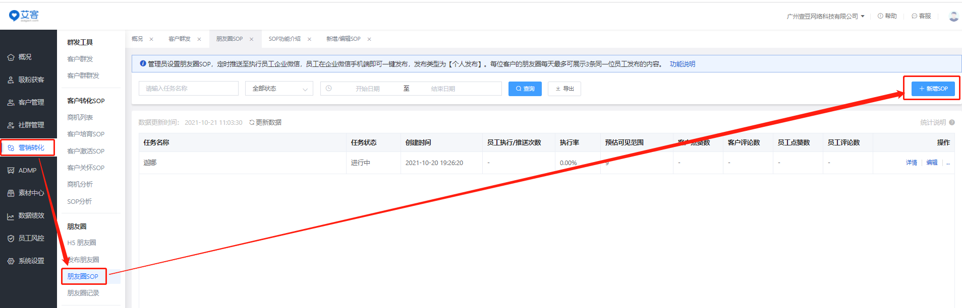Click the 新增SOP button
962x308 pixels.
coord(933,89)
